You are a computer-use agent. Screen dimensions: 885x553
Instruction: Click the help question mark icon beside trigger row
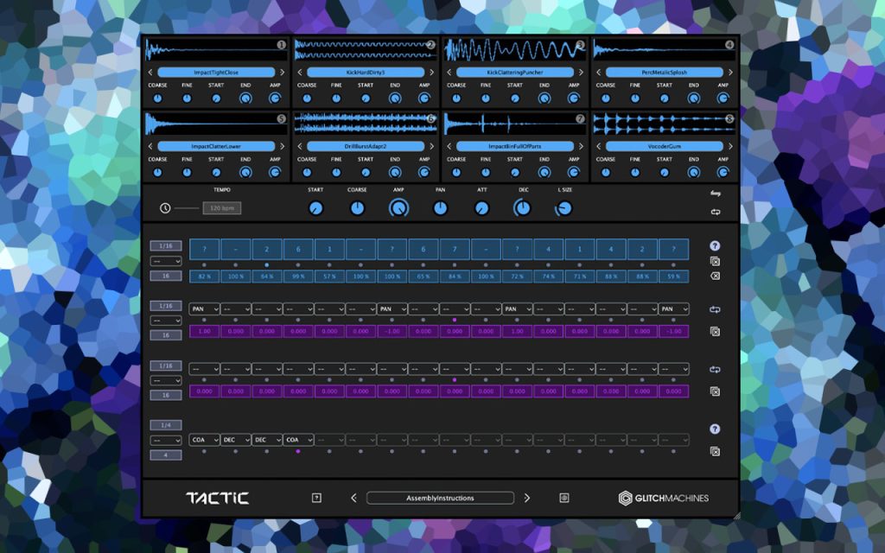pyautogui.click(x=715, y=246)
